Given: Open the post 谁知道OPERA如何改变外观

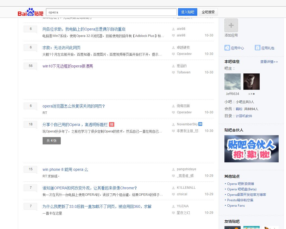Looking at the screenshot, I should click(90, 188).
